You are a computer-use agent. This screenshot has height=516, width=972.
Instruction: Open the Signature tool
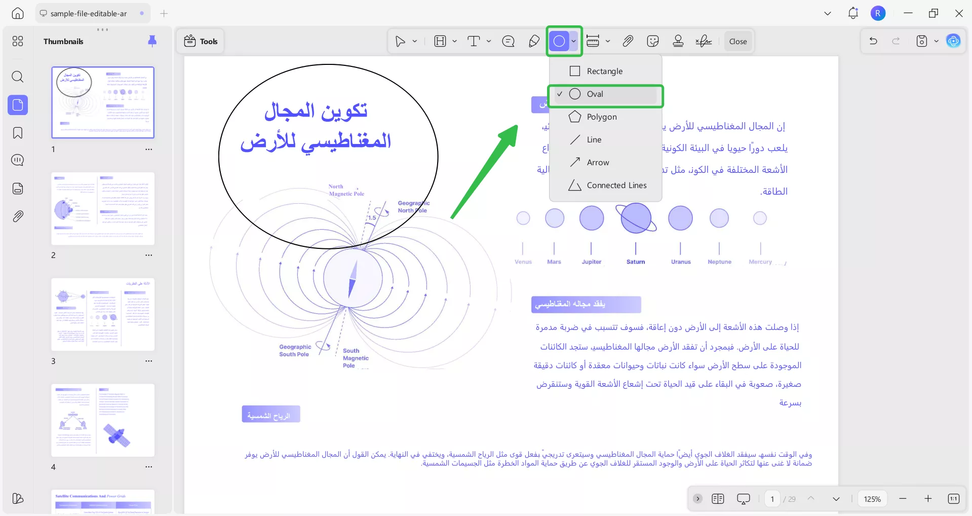[x=704, y=41]
